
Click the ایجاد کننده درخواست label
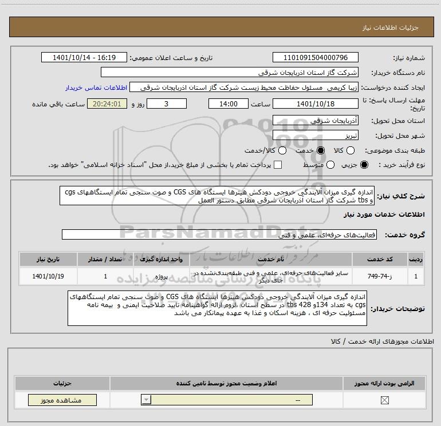coord(393,88)
